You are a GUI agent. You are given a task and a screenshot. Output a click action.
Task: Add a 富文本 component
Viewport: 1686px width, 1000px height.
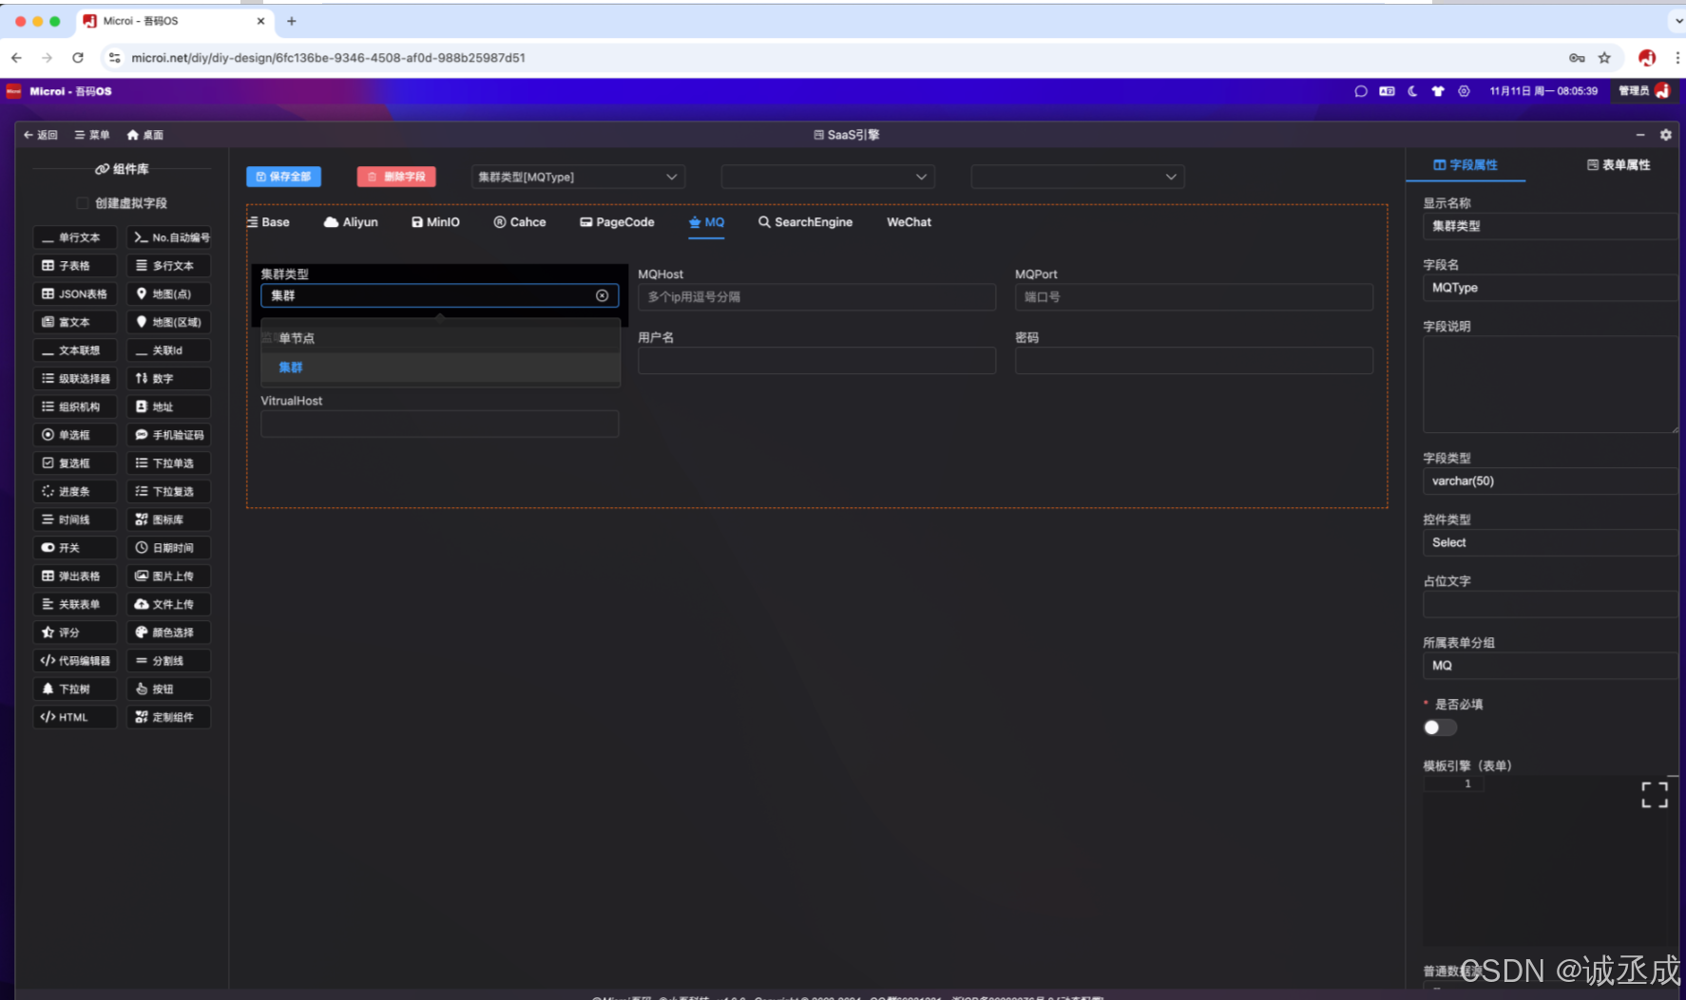(74, 322)
